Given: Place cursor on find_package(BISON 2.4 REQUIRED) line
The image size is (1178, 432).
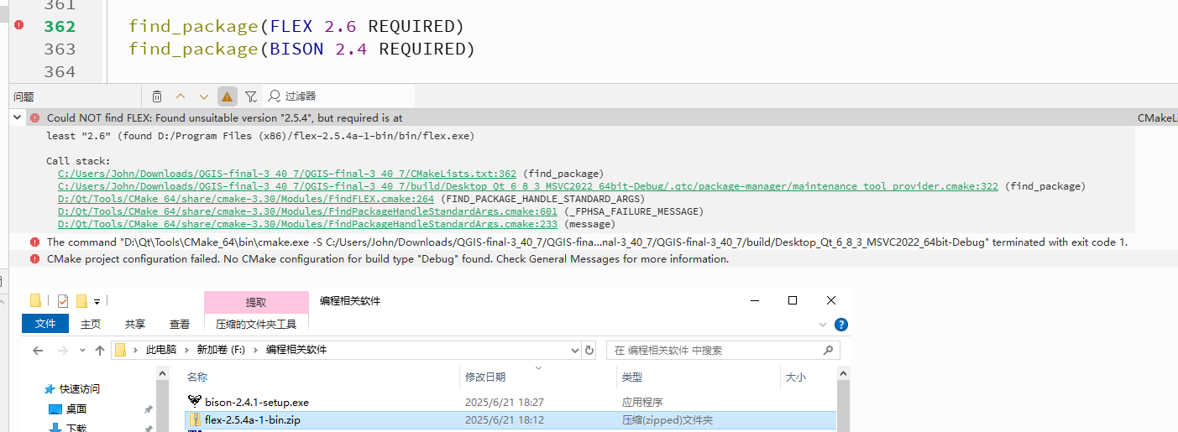Looking at the screenshot, I should coord(301,49).
